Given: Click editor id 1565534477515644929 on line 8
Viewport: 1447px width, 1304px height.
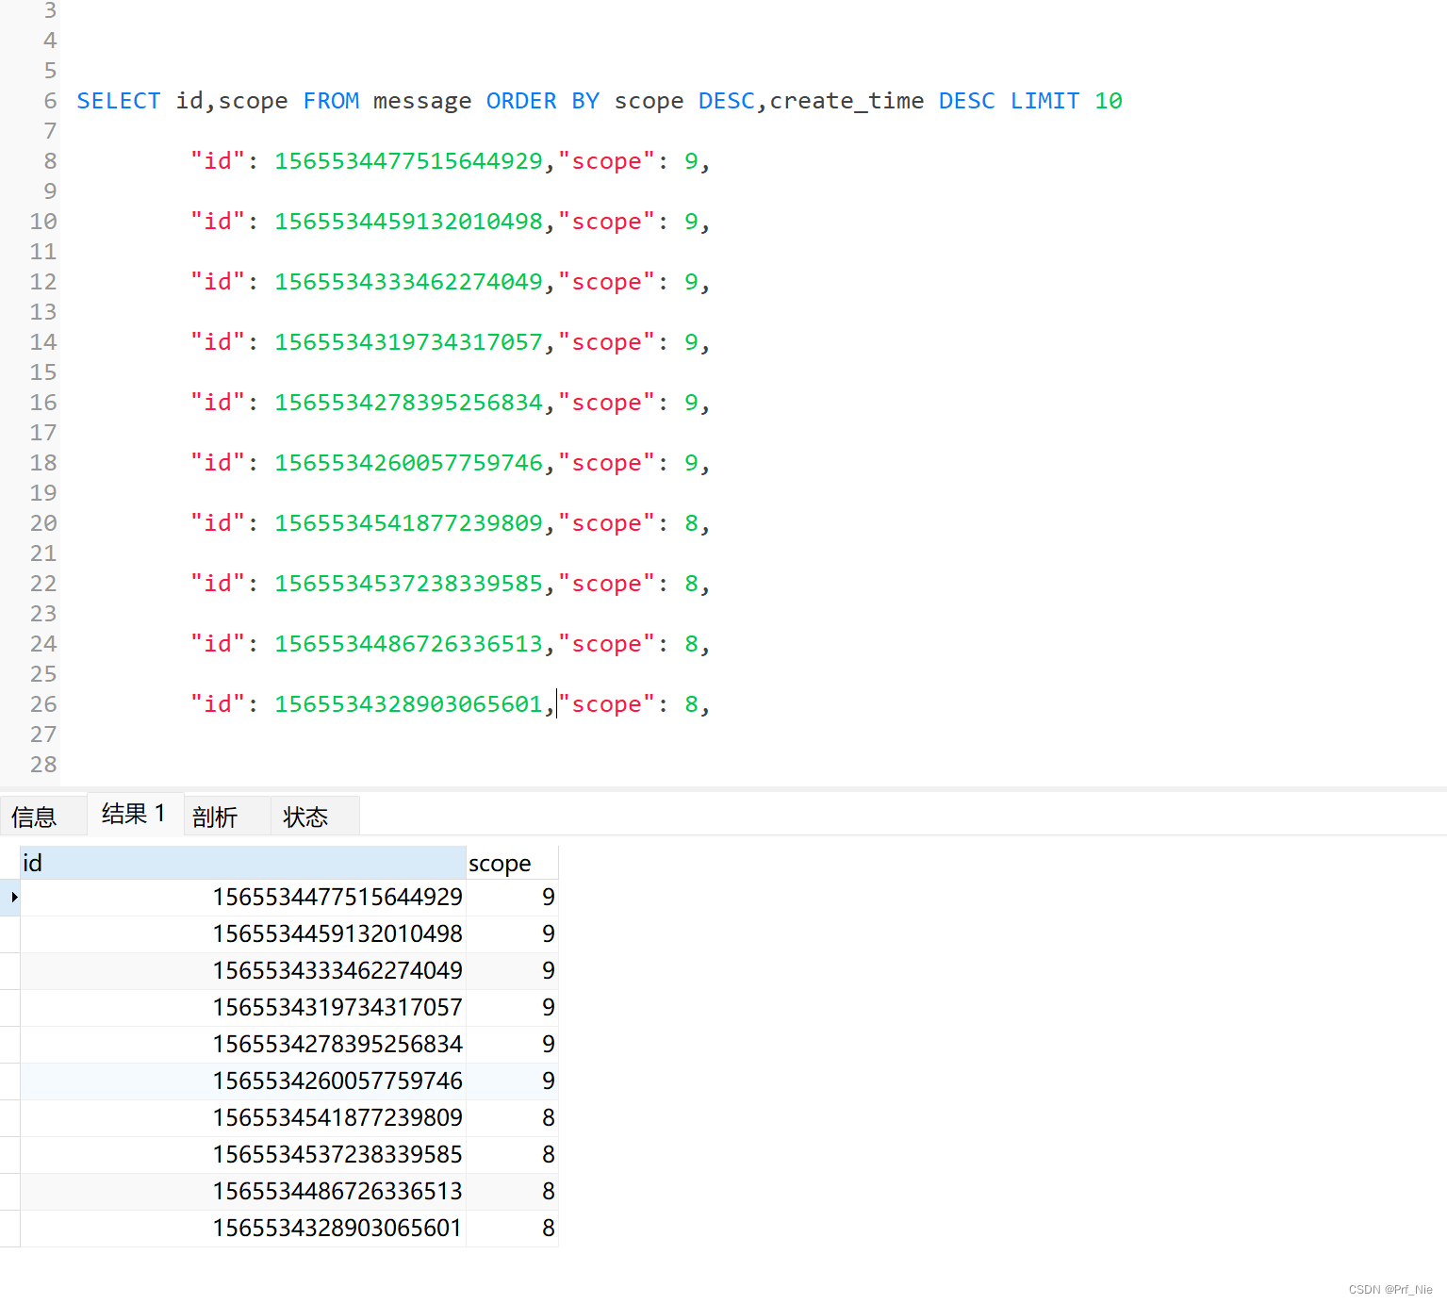Looking at the screenshot, I should click(x=408, y=161).
